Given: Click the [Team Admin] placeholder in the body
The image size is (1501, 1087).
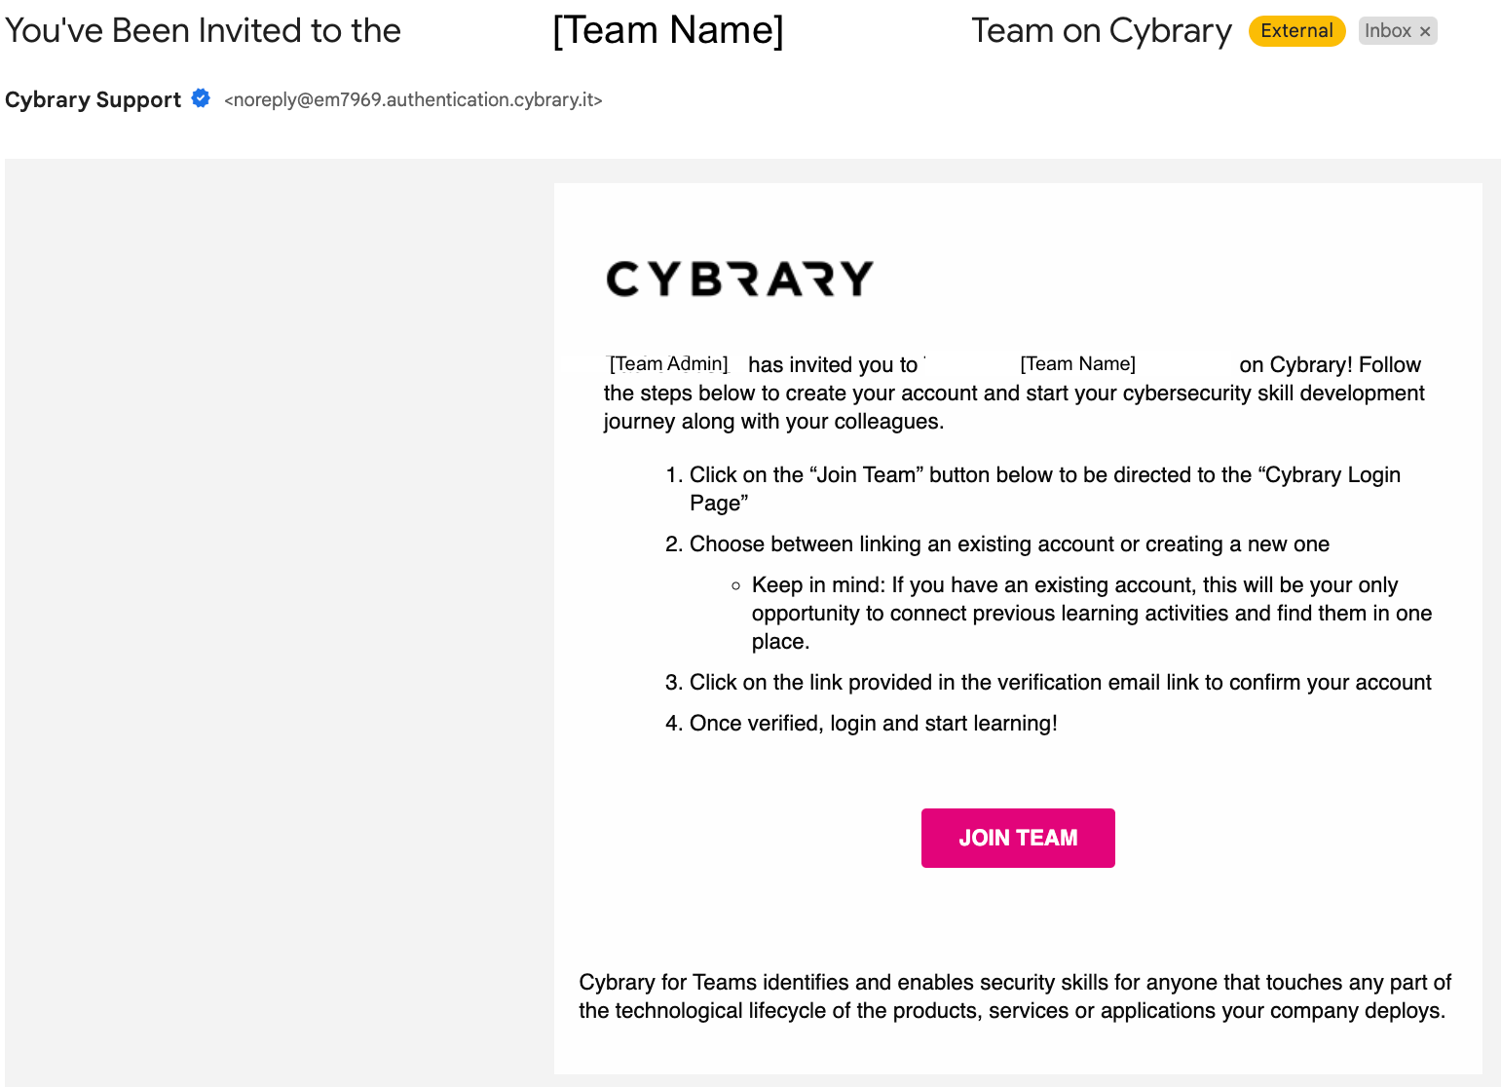Looking at the screenshot, I should pos(668,364).
